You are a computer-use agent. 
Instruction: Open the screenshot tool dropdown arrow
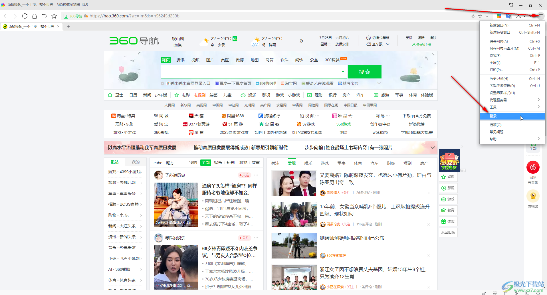(x=524, y=16)
